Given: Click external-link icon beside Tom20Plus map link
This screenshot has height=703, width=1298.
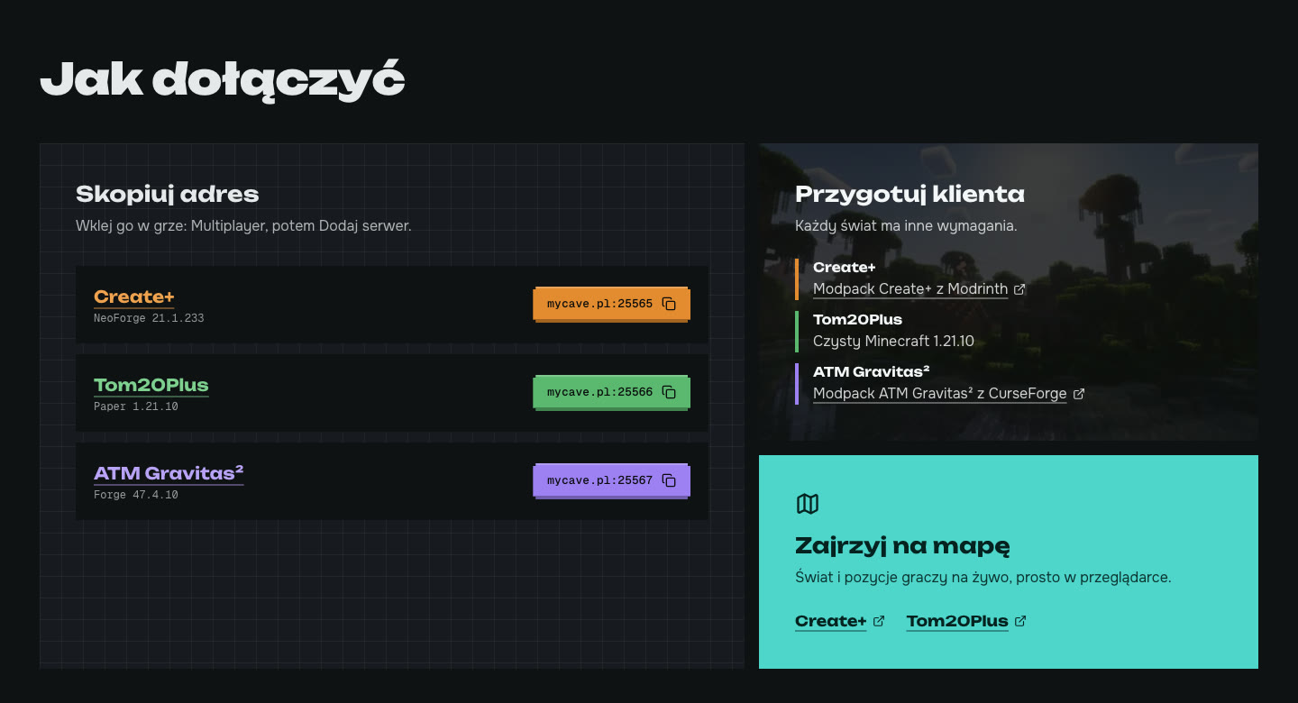Looking at the screenshot, I should pos(1020,621).
